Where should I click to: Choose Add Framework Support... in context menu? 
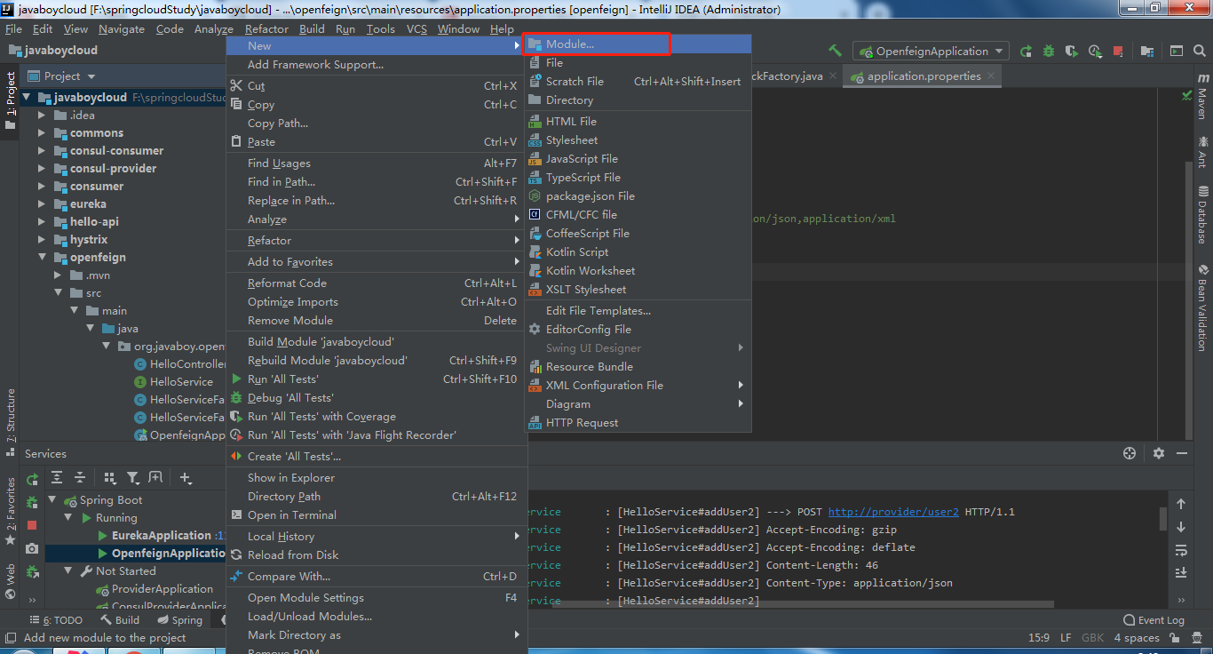(x=375, y=65)
